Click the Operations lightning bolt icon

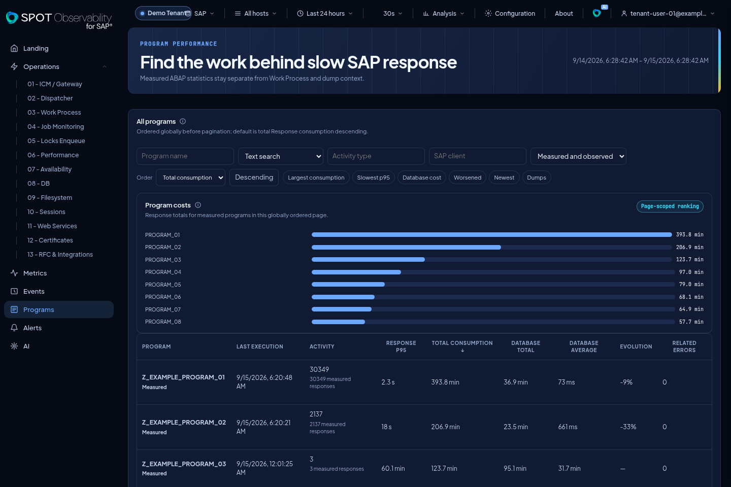14,66
